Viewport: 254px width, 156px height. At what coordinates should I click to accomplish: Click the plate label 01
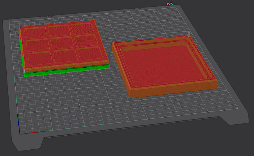(x=170, y=4)
